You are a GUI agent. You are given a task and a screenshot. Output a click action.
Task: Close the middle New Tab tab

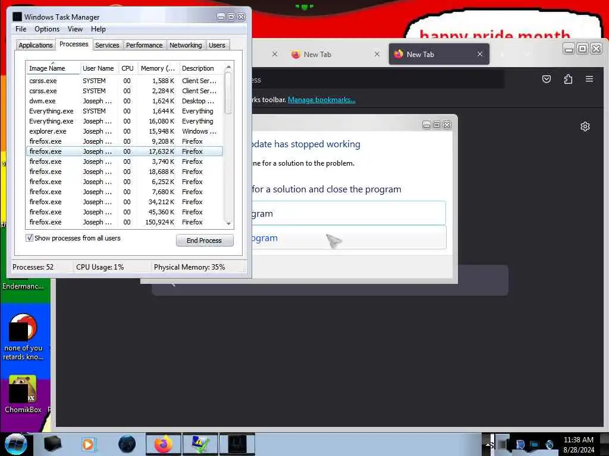click(376, 54)
